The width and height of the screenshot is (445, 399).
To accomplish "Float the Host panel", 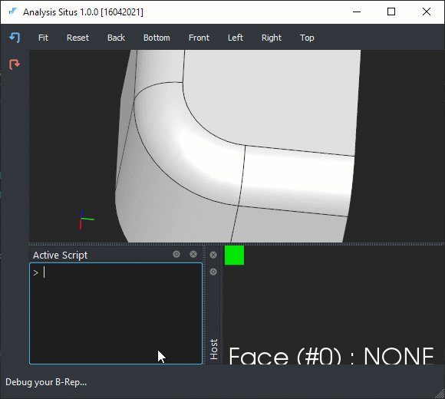I will click(213, 272).
